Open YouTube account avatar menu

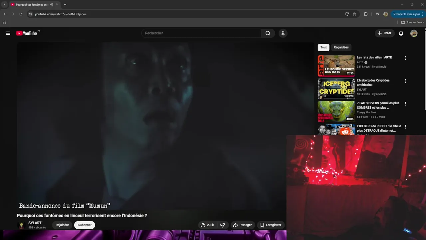(414, 33)
